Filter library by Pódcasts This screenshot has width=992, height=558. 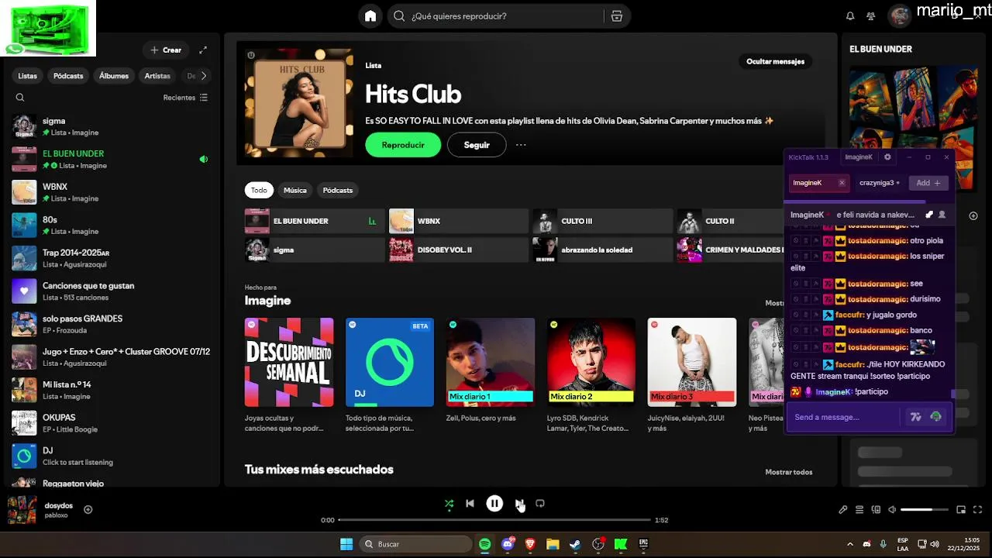(x=68, y=76)
